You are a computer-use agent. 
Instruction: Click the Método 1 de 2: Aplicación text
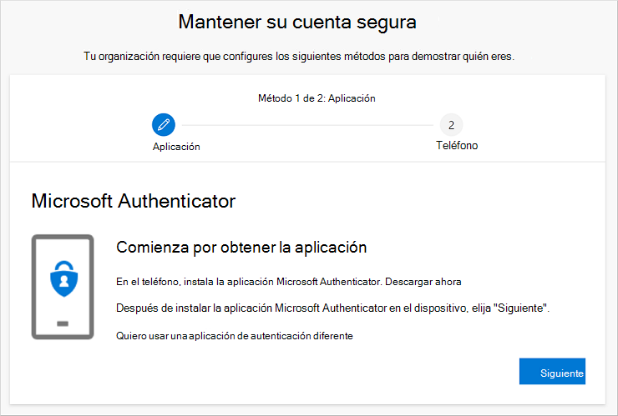click(317, 98)
